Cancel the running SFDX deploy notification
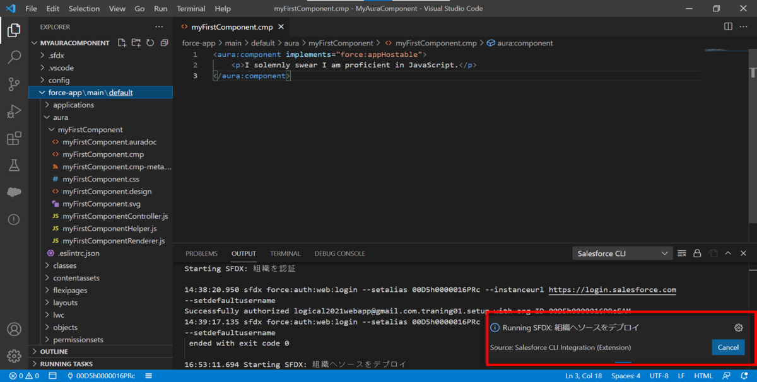This screenshot has height=382, width=757. coord(728,347)
